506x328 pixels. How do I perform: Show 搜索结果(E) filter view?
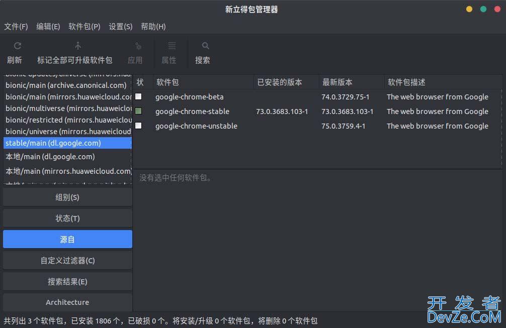[67, 282]
